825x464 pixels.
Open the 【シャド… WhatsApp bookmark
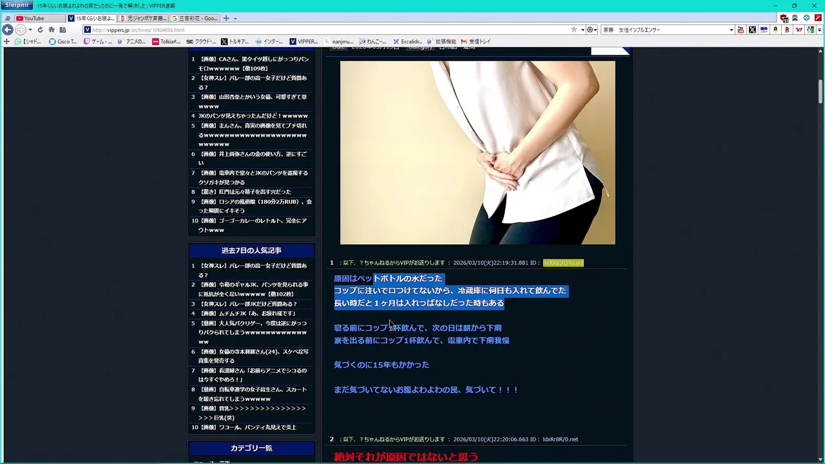tap(28, 41)
